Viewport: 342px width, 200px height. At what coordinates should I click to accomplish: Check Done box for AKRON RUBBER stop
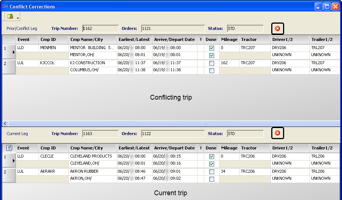tap(212, 172)
